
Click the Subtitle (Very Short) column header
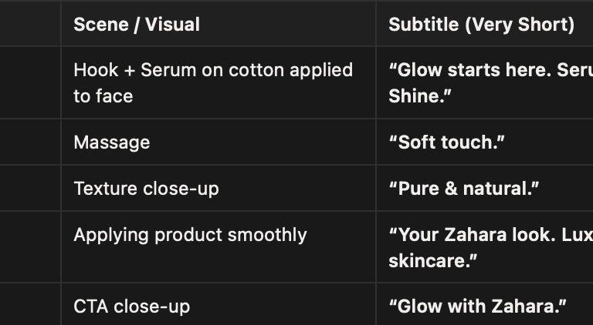pos(481,25)
